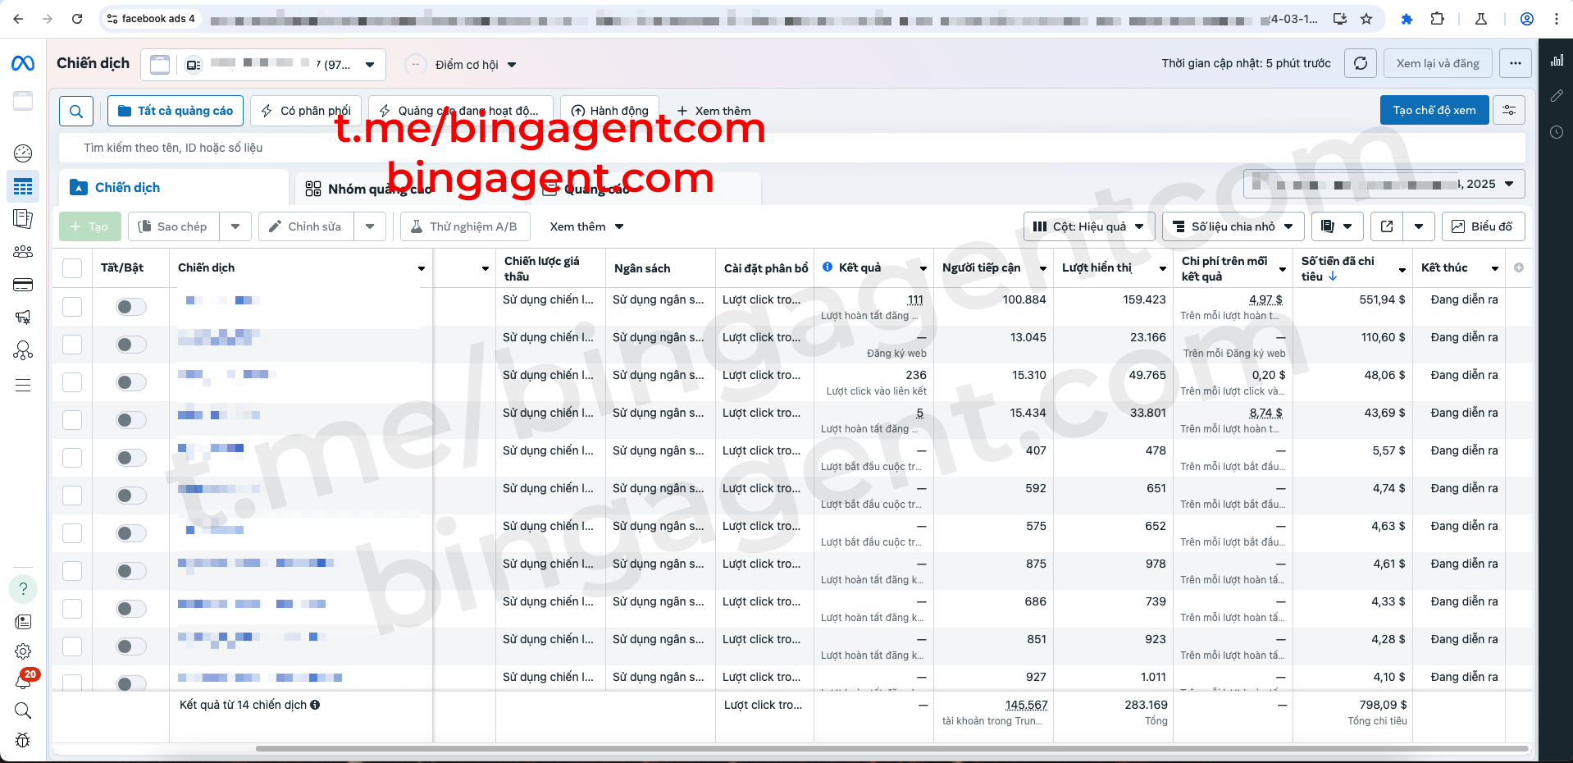Open Billing card icon in sidebar

[x=23, y=285]
